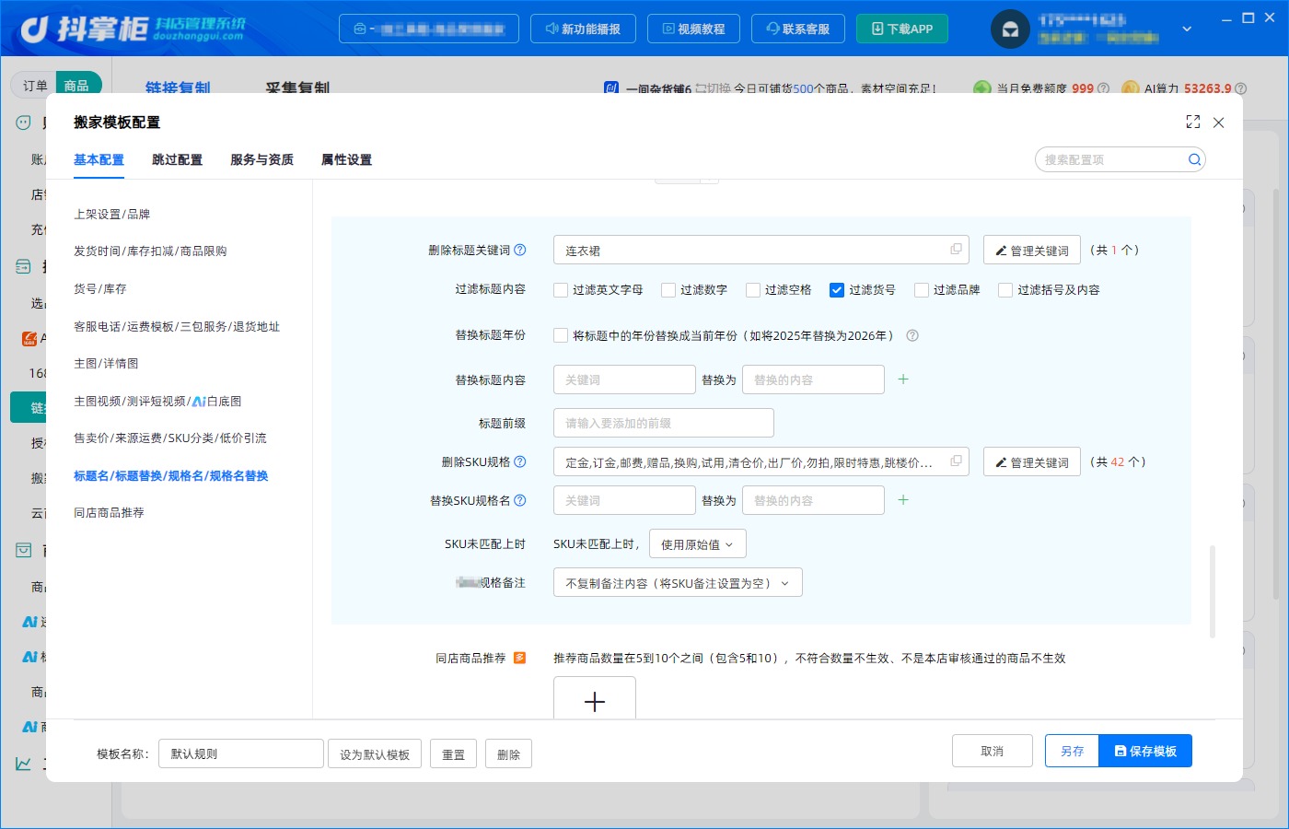The image size is (1289, 829).
Task: Open 新功能播报 announcements
Action: coord(583,29)
